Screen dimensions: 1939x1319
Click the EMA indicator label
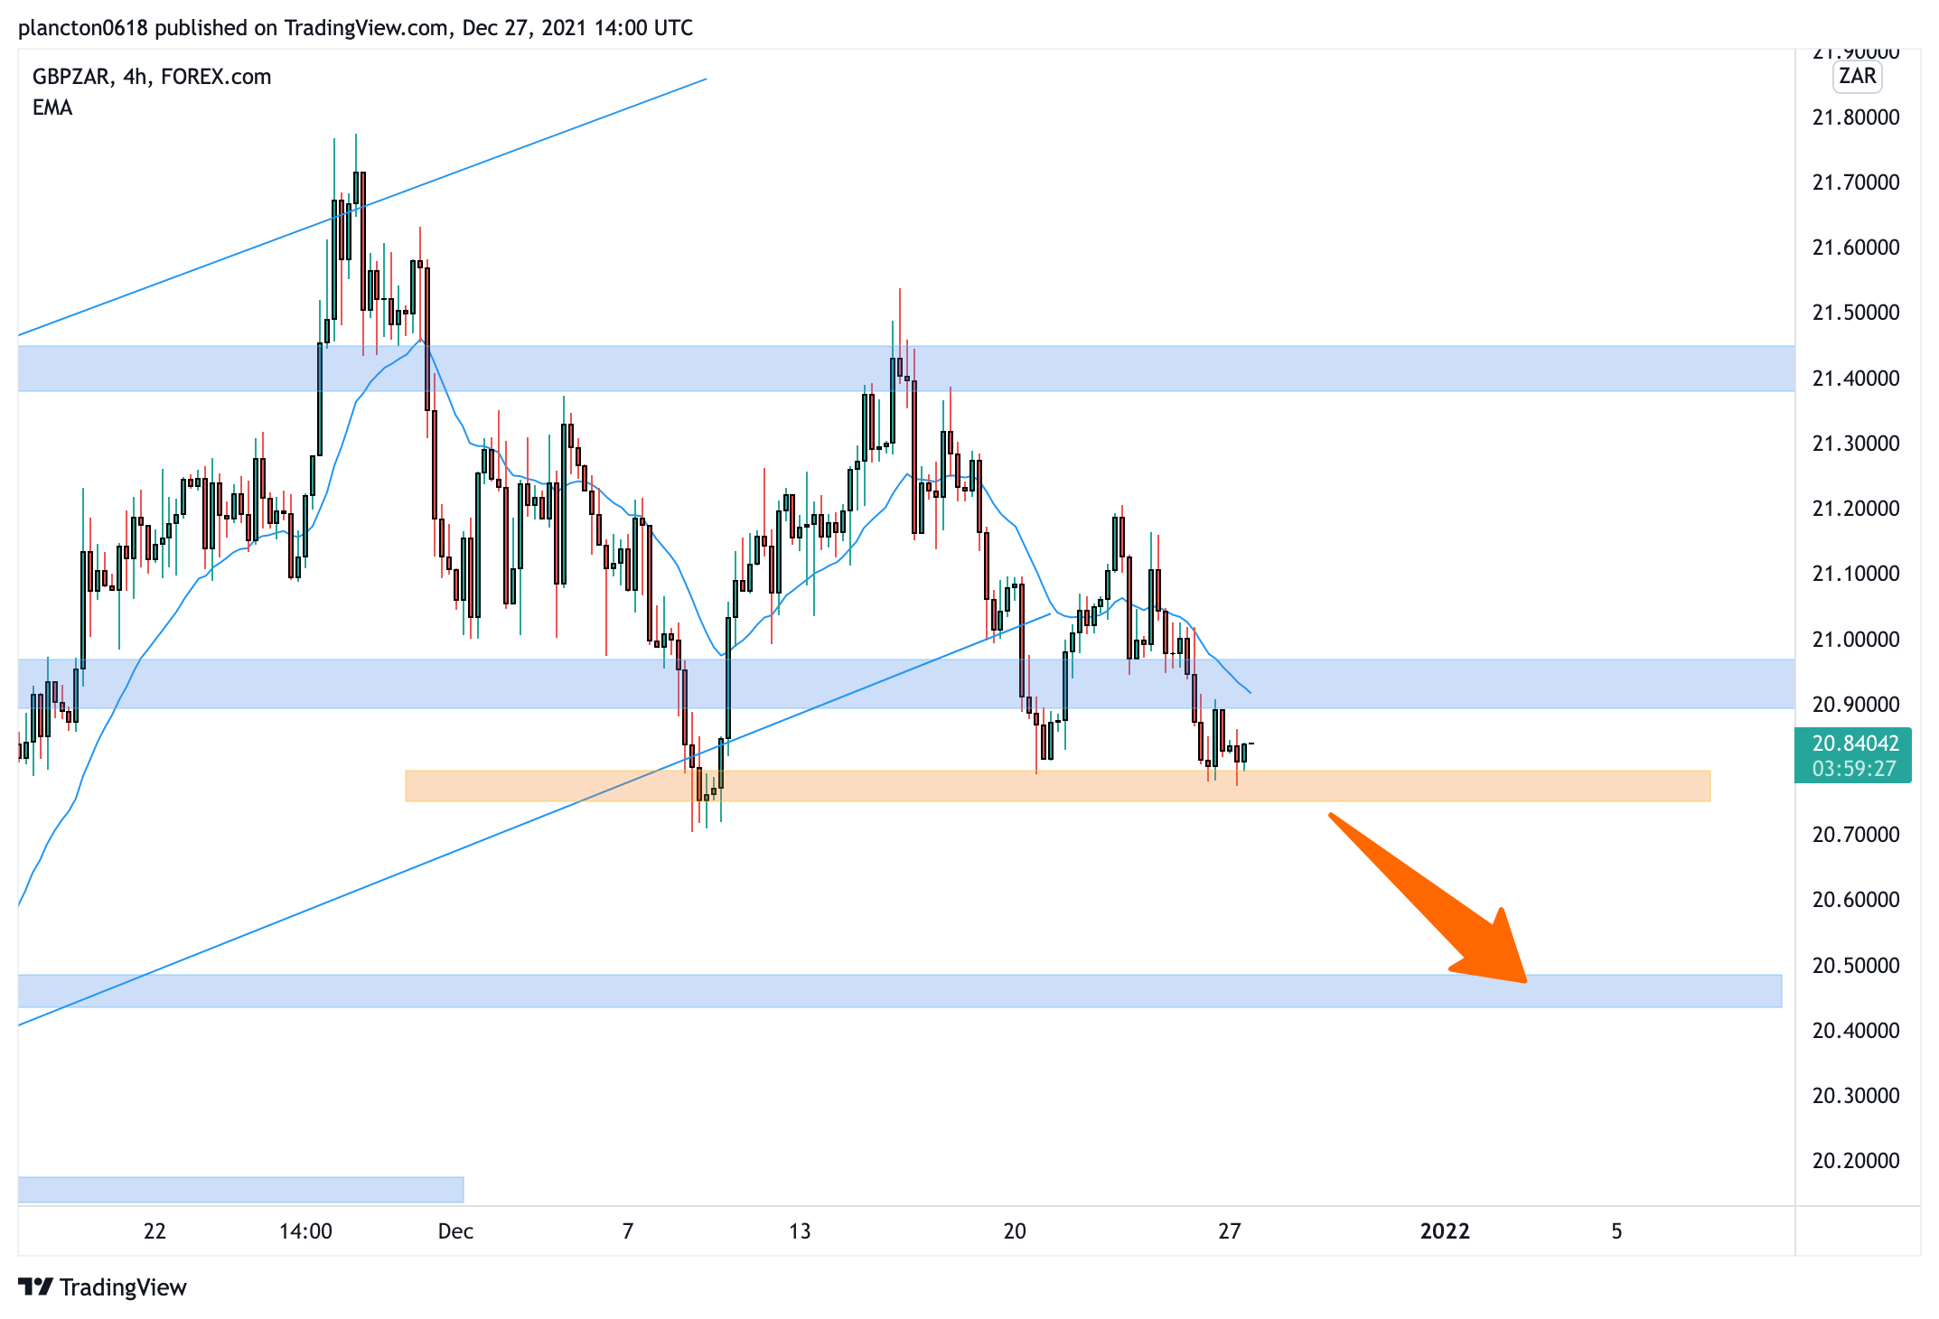coord(52,108)
